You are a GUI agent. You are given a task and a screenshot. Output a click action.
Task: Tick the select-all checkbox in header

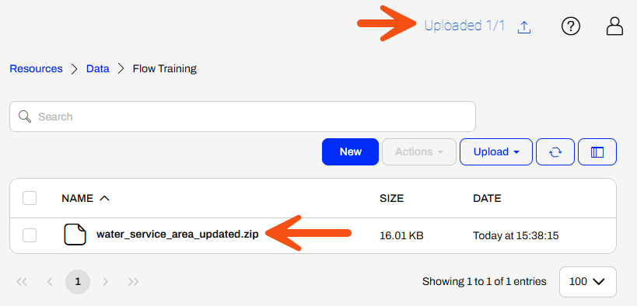[x=30, y=199]
